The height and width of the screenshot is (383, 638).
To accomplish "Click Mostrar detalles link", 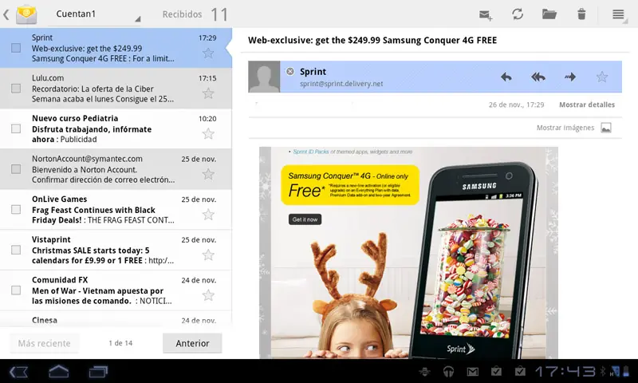I will click(x=587, y=105).
